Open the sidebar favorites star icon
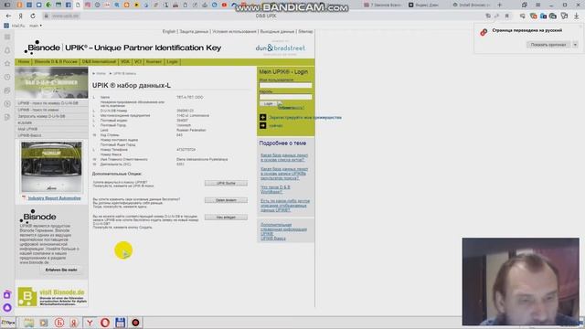 7,64
